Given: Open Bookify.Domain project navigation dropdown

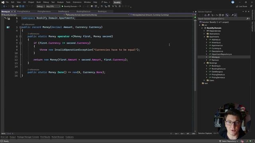Looking at the screenshot, I should 33,15.
